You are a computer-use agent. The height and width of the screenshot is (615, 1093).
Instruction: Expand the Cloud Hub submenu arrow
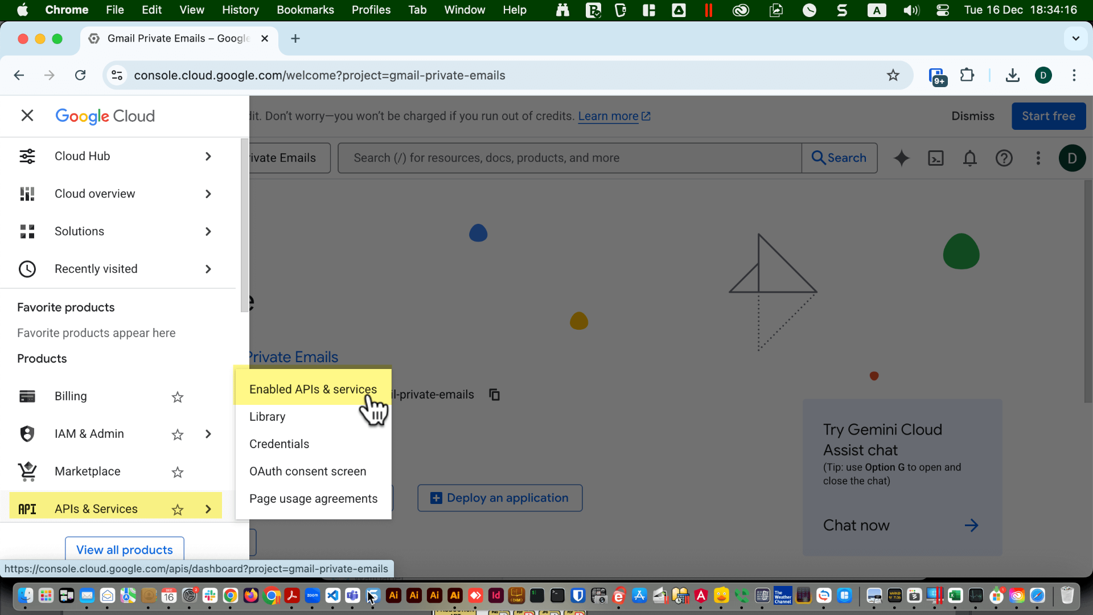tap(208, 156)
